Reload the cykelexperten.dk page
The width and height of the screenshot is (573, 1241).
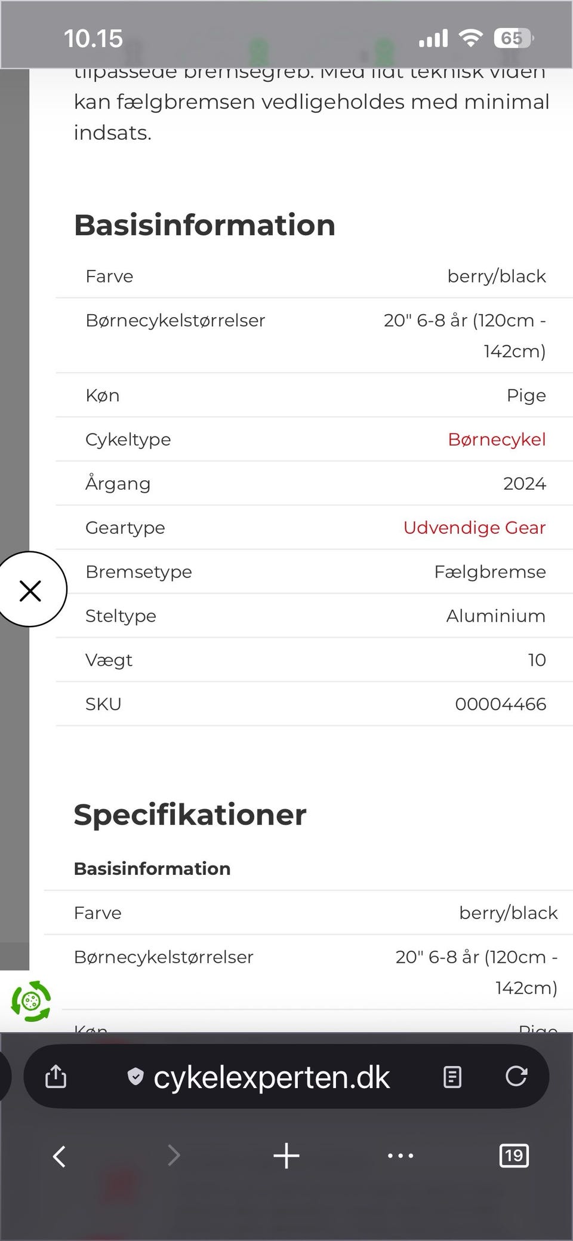517,1076
